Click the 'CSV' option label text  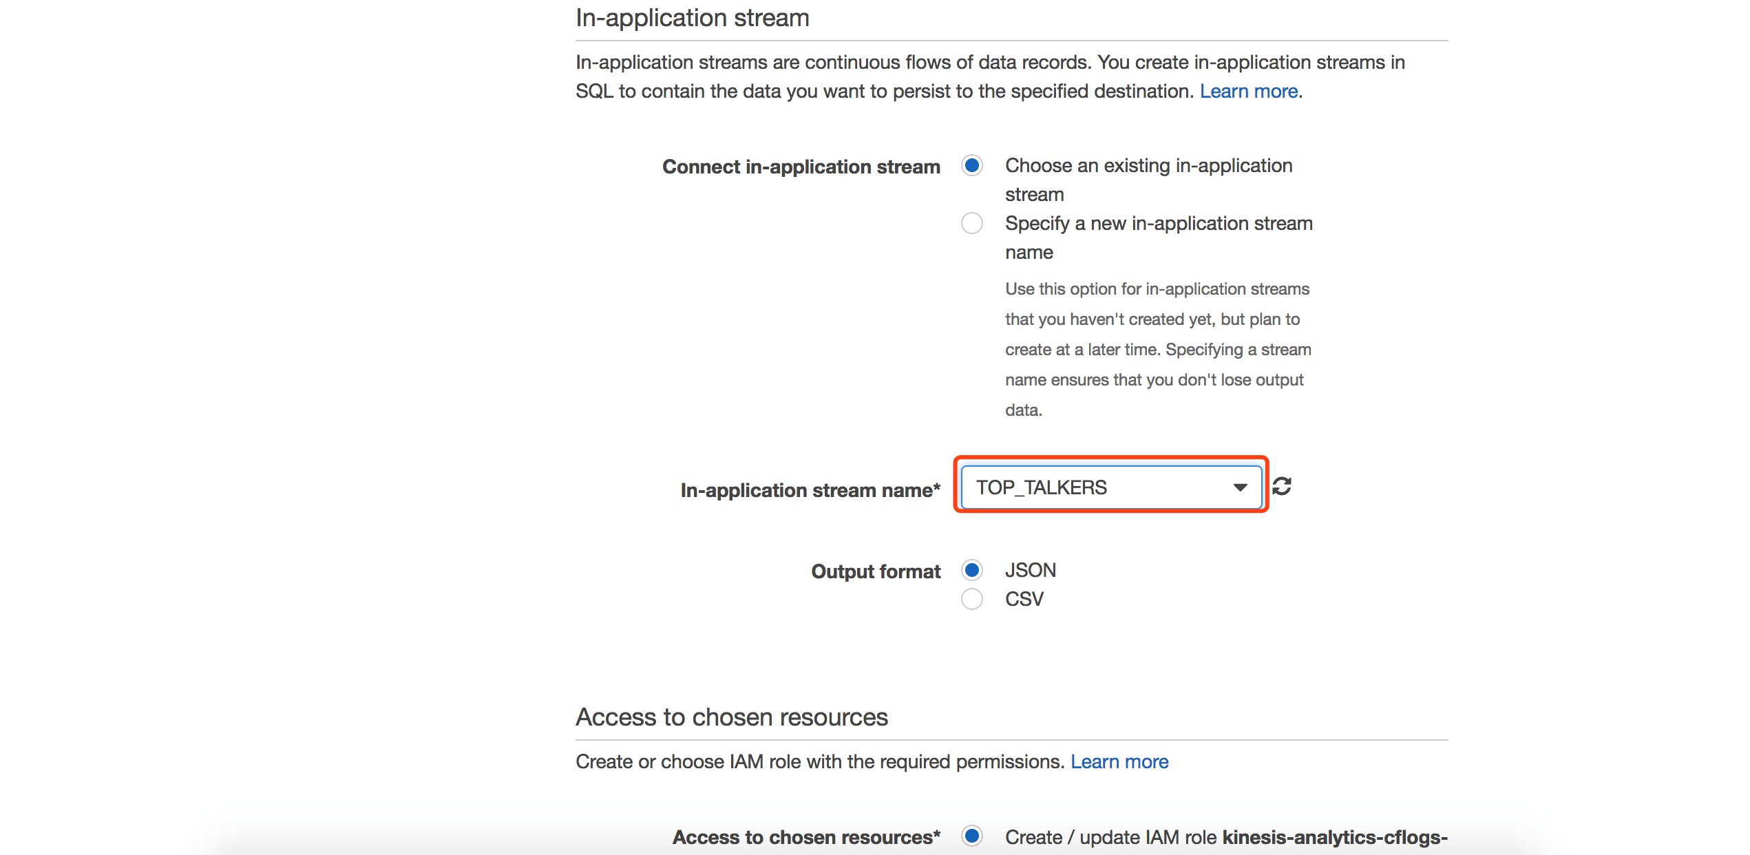(1024, 599)
